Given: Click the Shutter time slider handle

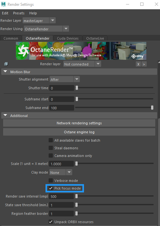Looking at the screenshot, I should (x=77, y=88).
